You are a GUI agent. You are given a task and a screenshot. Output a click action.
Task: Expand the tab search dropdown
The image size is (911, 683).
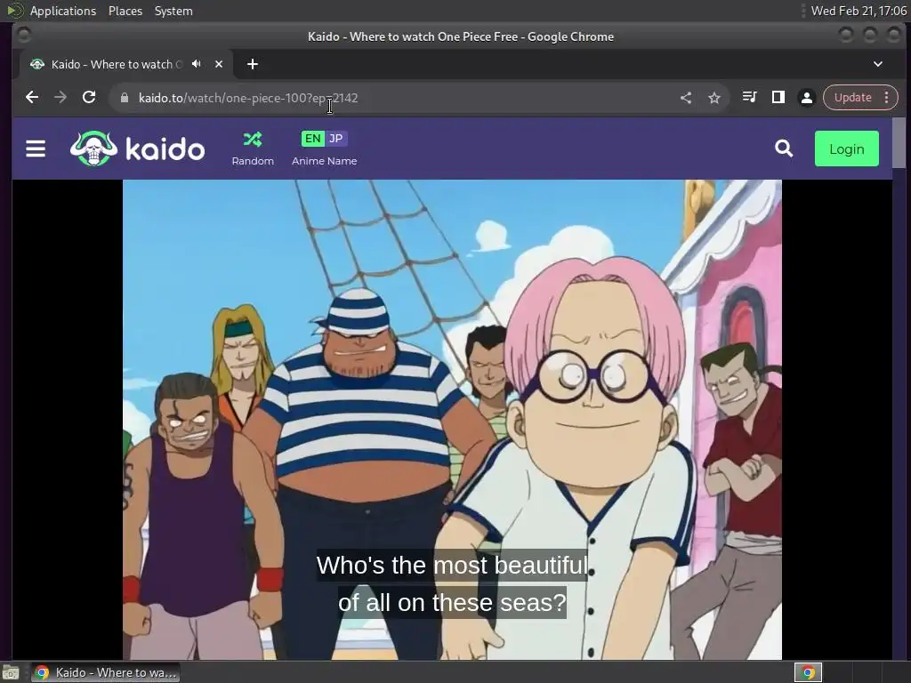(878, 64)
